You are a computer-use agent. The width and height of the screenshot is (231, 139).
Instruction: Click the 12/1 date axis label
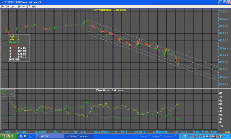tap(214, 131)
